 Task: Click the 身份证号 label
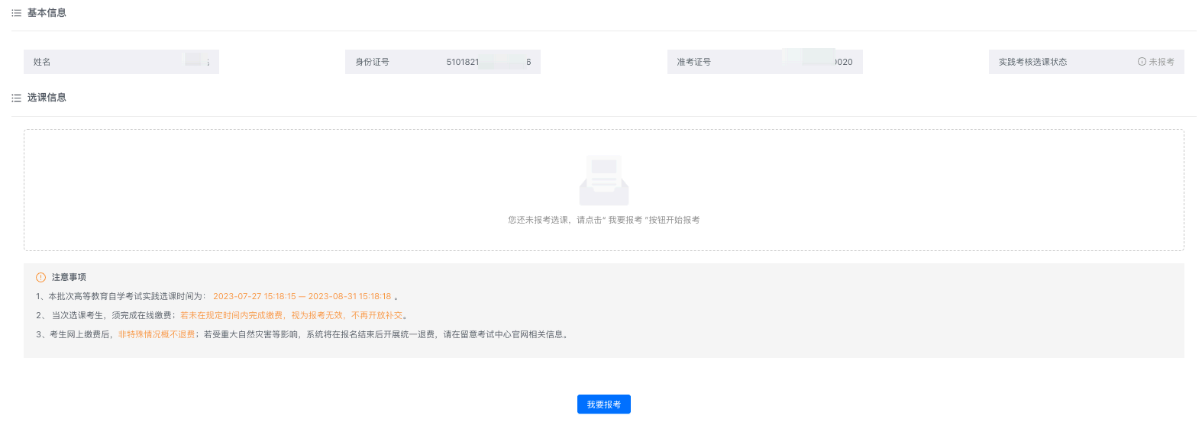pyautogui.click(x=372, y=62)
